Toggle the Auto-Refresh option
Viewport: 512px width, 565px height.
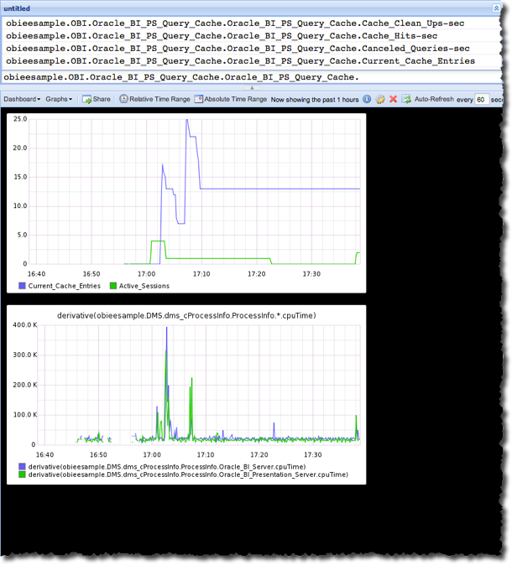click(x=434, y=99)
